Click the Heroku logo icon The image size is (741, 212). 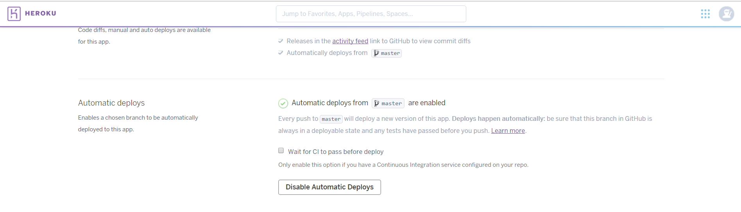click(x=14, y=14)
